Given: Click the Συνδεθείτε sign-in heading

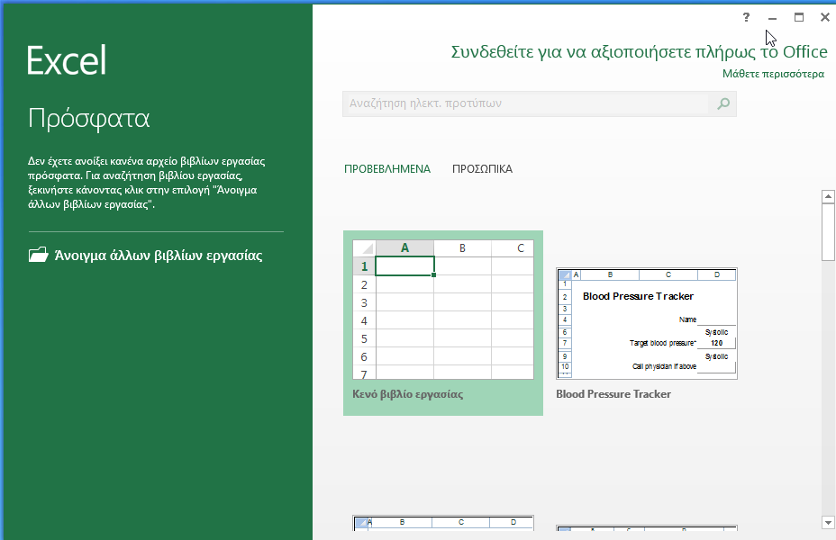Looking at the screenshot, I should [x=640, y=51].
